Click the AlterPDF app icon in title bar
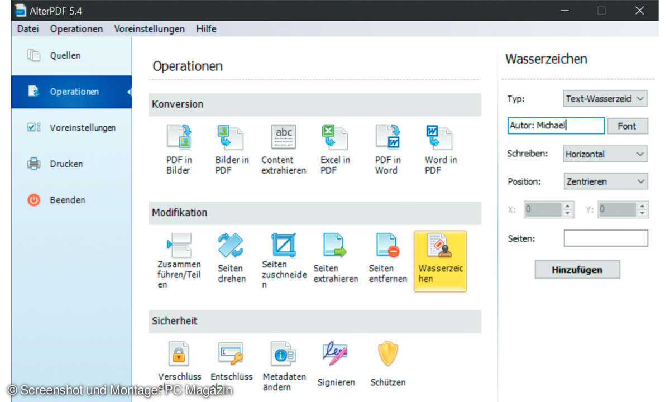This screenshot has width=670, height=402. point(21,10)
